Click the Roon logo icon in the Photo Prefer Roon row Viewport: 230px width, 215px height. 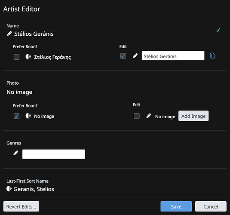tap(28, 116)
